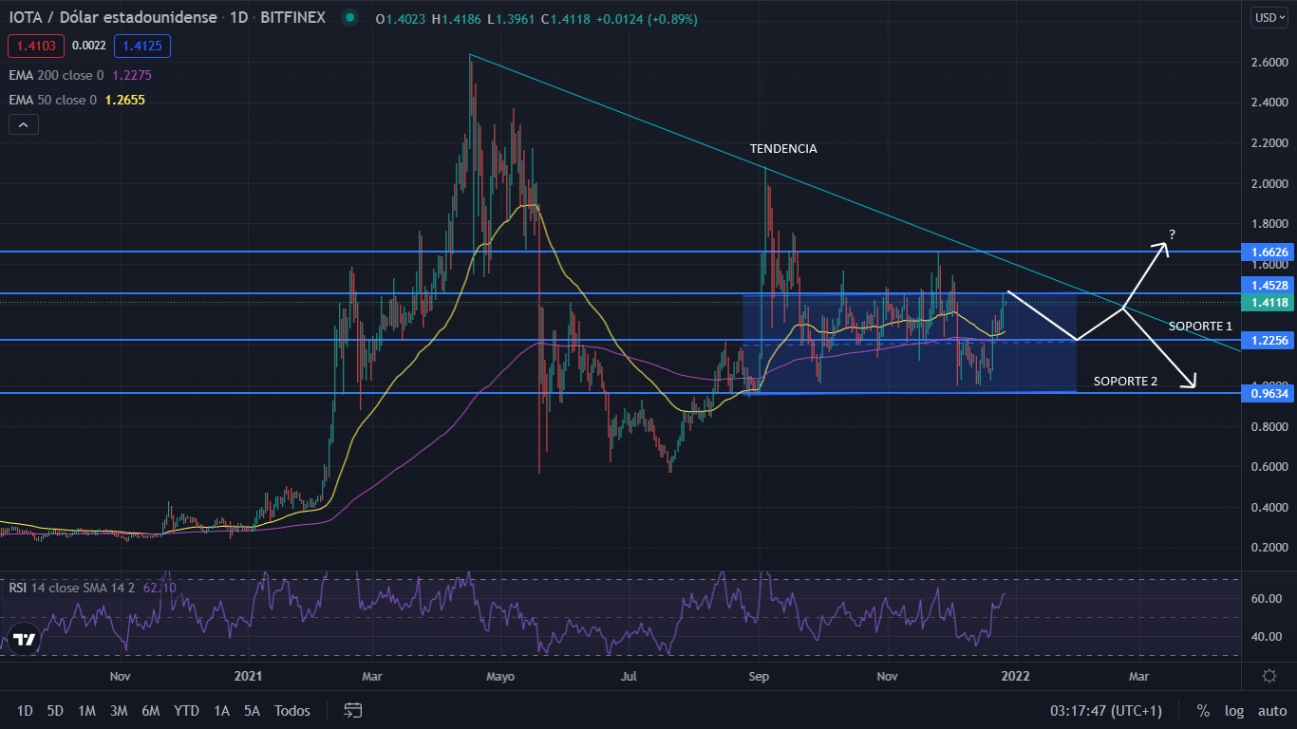This screenshot has height=729, width=1297.
Task: Click the blue buy price 1.4125
Action: coord(141,46)
